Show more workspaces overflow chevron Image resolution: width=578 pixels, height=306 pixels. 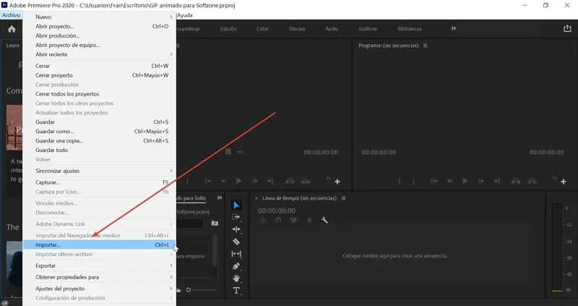[454, 28]
